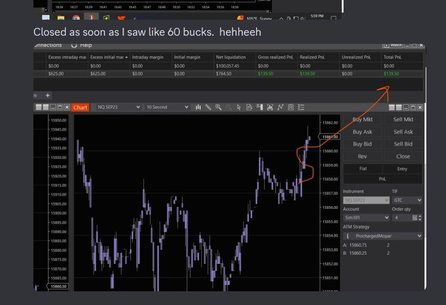The height and width of the screenshot is (305, 446).
Task: Sort by Initial margin column header
Action: [x=193, y=57]
